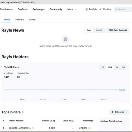The width and height of the screenshot is (132, 132).
Task: Click the percentage bar next to 47.00%
Action: [x=91, y=128]
